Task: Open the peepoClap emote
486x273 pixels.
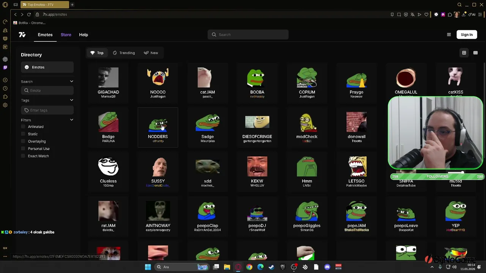Action: coord(207,216)
